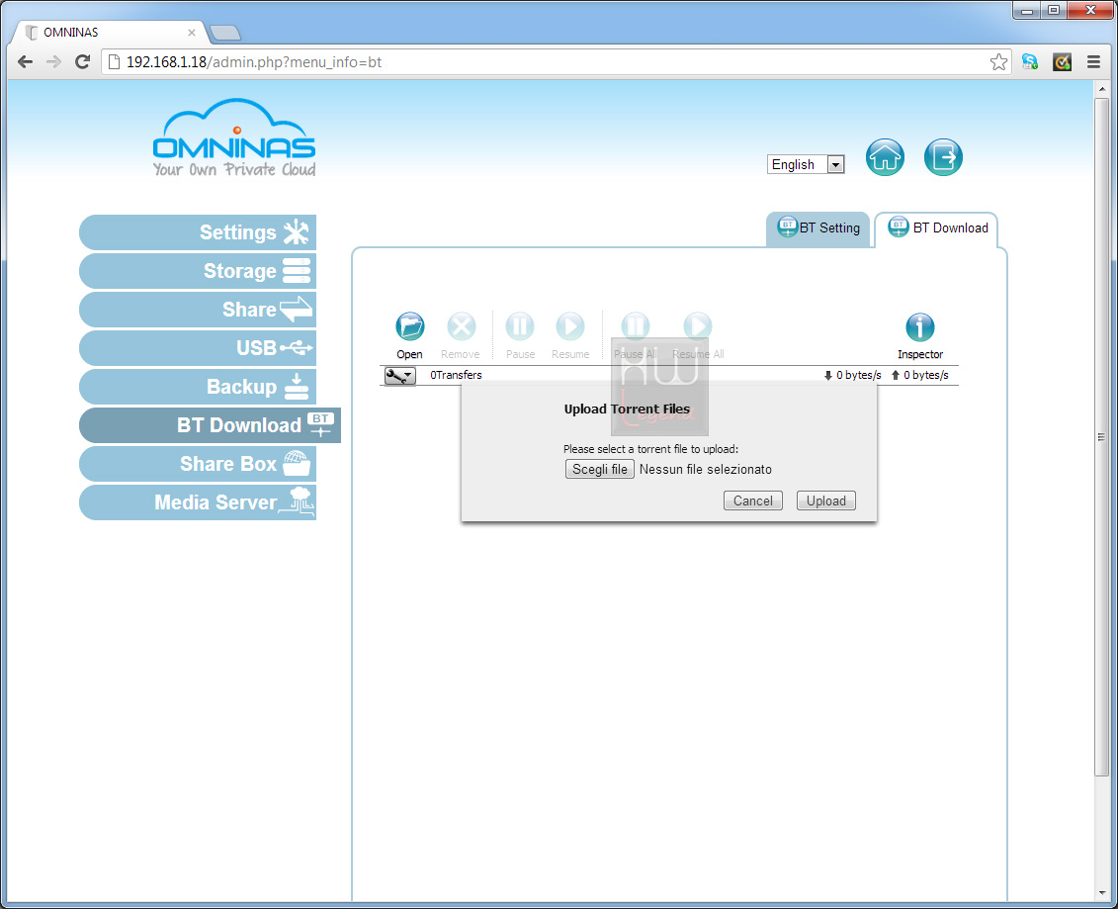Open a torrent with the Open icon
The height and width of the screenshot is (909, 1118).
click(x=410, y=326)
